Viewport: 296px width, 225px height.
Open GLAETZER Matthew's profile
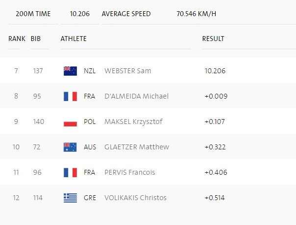coord(137,147)
